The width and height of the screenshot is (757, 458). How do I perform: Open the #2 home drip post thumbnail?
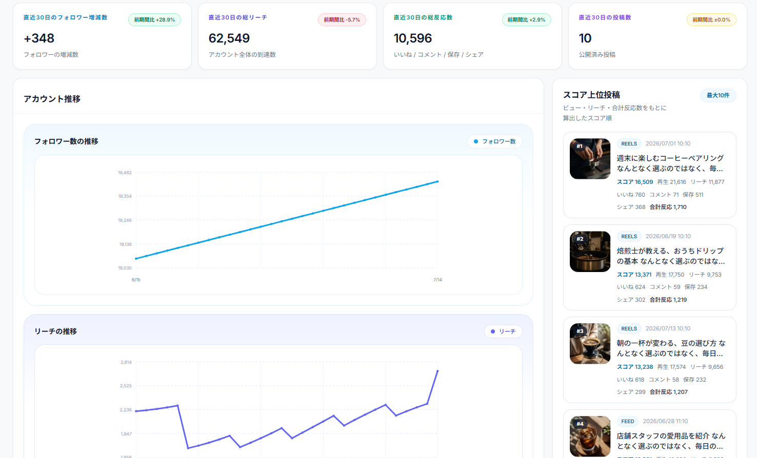pyautogui.click(x=590, y=252)
